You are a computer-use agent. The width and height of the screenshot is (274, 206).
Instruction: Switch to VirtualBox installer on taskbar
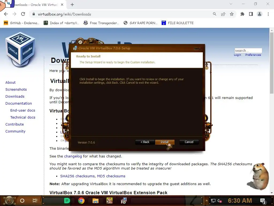[124, 201]
